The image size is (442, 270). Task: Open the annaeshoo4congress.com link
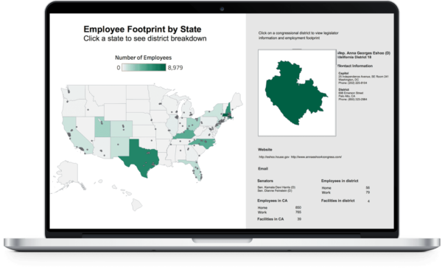[x=316, y=156]
